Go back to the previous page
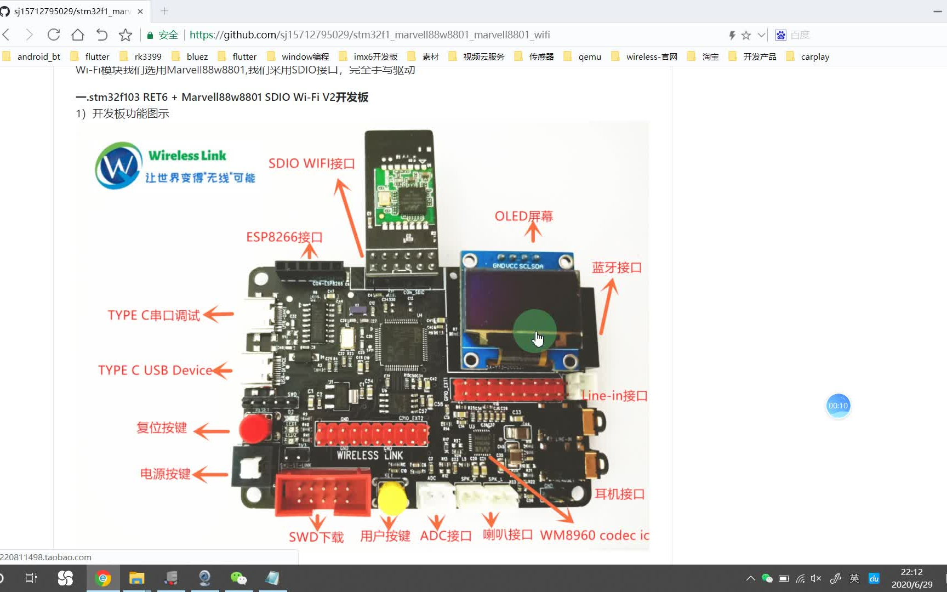The image size is (947, 592). click(x=7, y=35)
